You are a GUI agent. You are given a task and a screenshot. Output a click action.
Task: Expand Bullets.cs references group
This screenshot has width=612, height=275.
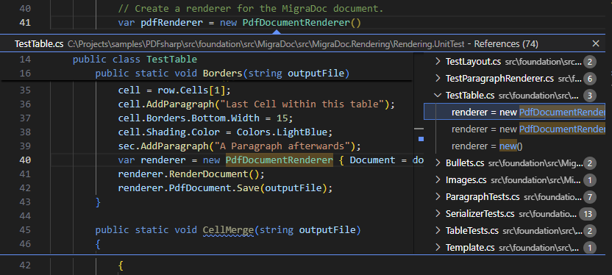pos(438,162)
